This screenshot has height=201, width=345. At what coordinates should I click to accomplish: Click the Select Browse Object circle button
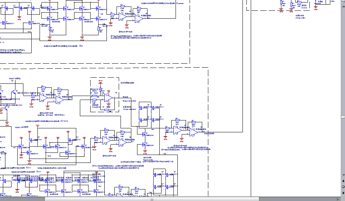(343, 187)
